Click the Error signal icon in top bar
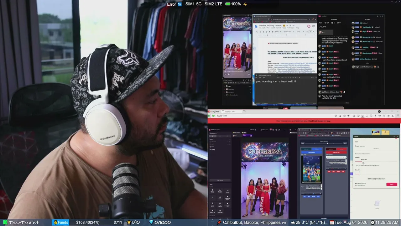Viewport: 401px width, 226px height. coord(180,4)
